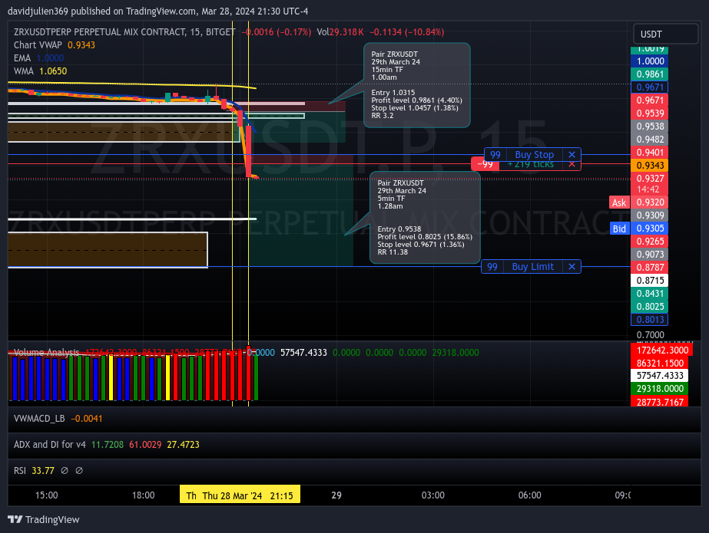Click the 06:00 time axis label

point(529,495)
